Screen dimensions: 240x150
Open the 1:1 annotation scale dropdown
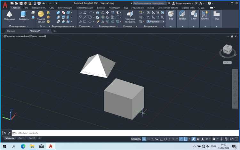pyautogui.click(x=208, y=139)
